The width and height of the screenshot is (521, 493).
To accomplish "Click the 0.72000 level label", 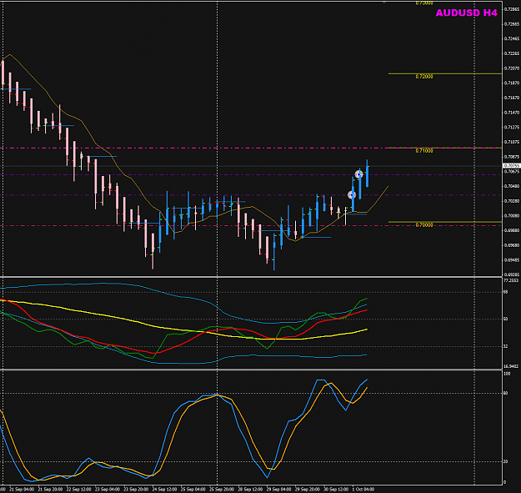I will pos(424,77).
